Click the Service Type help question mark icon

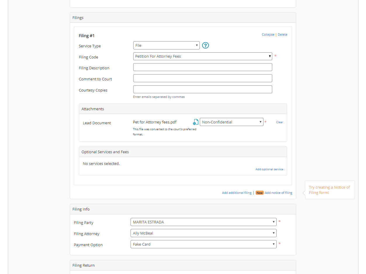tap(205, 45)
